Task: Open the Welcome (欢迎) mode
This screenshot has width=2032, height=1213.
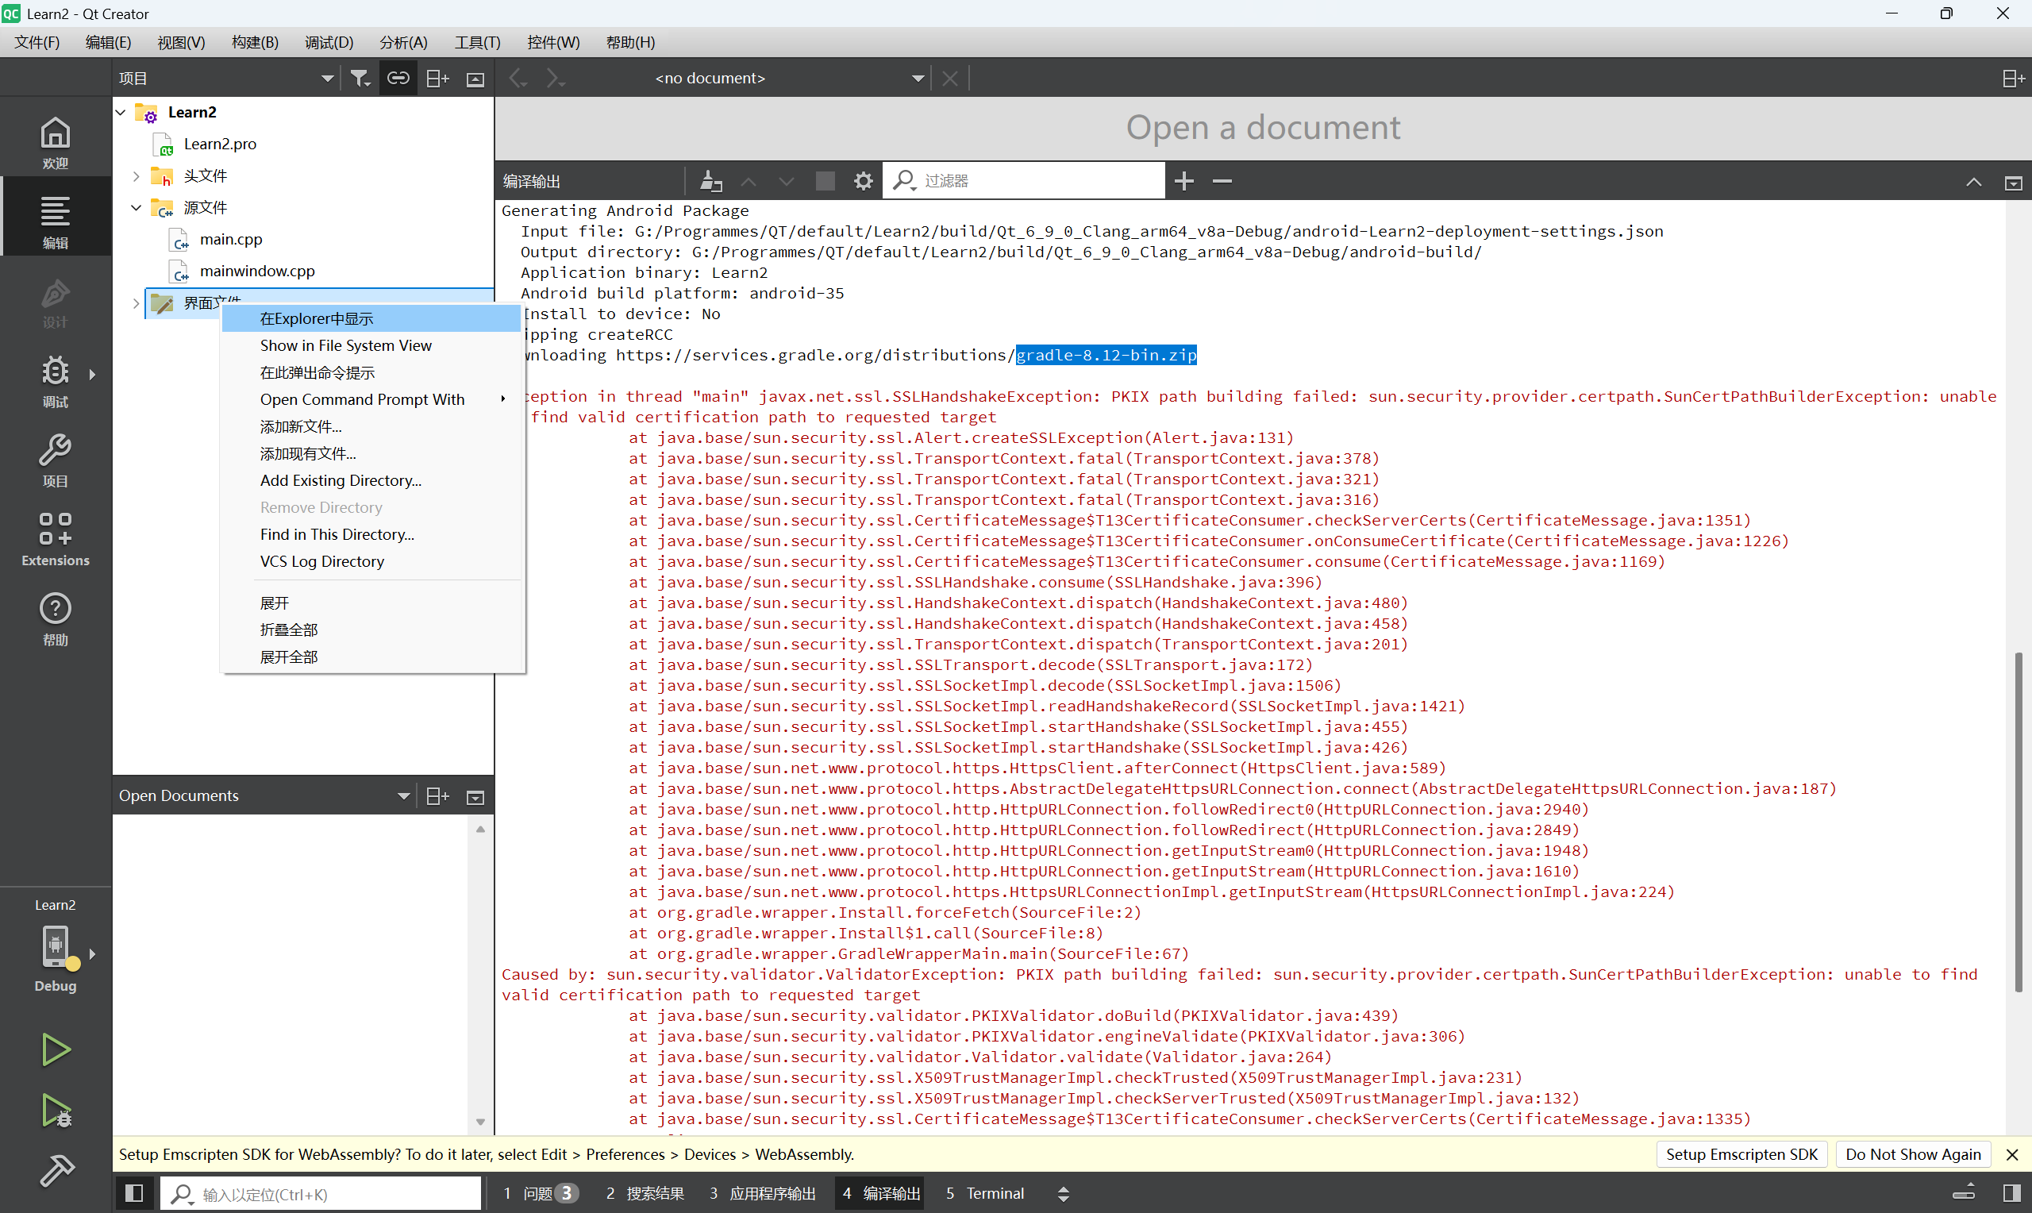Action: (x=55, y=141)
